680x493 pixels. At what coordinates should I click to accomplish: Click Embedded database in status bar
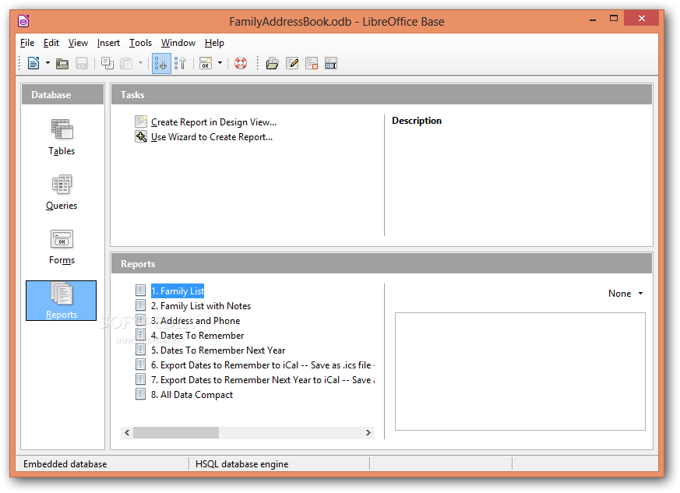point(65,464)
